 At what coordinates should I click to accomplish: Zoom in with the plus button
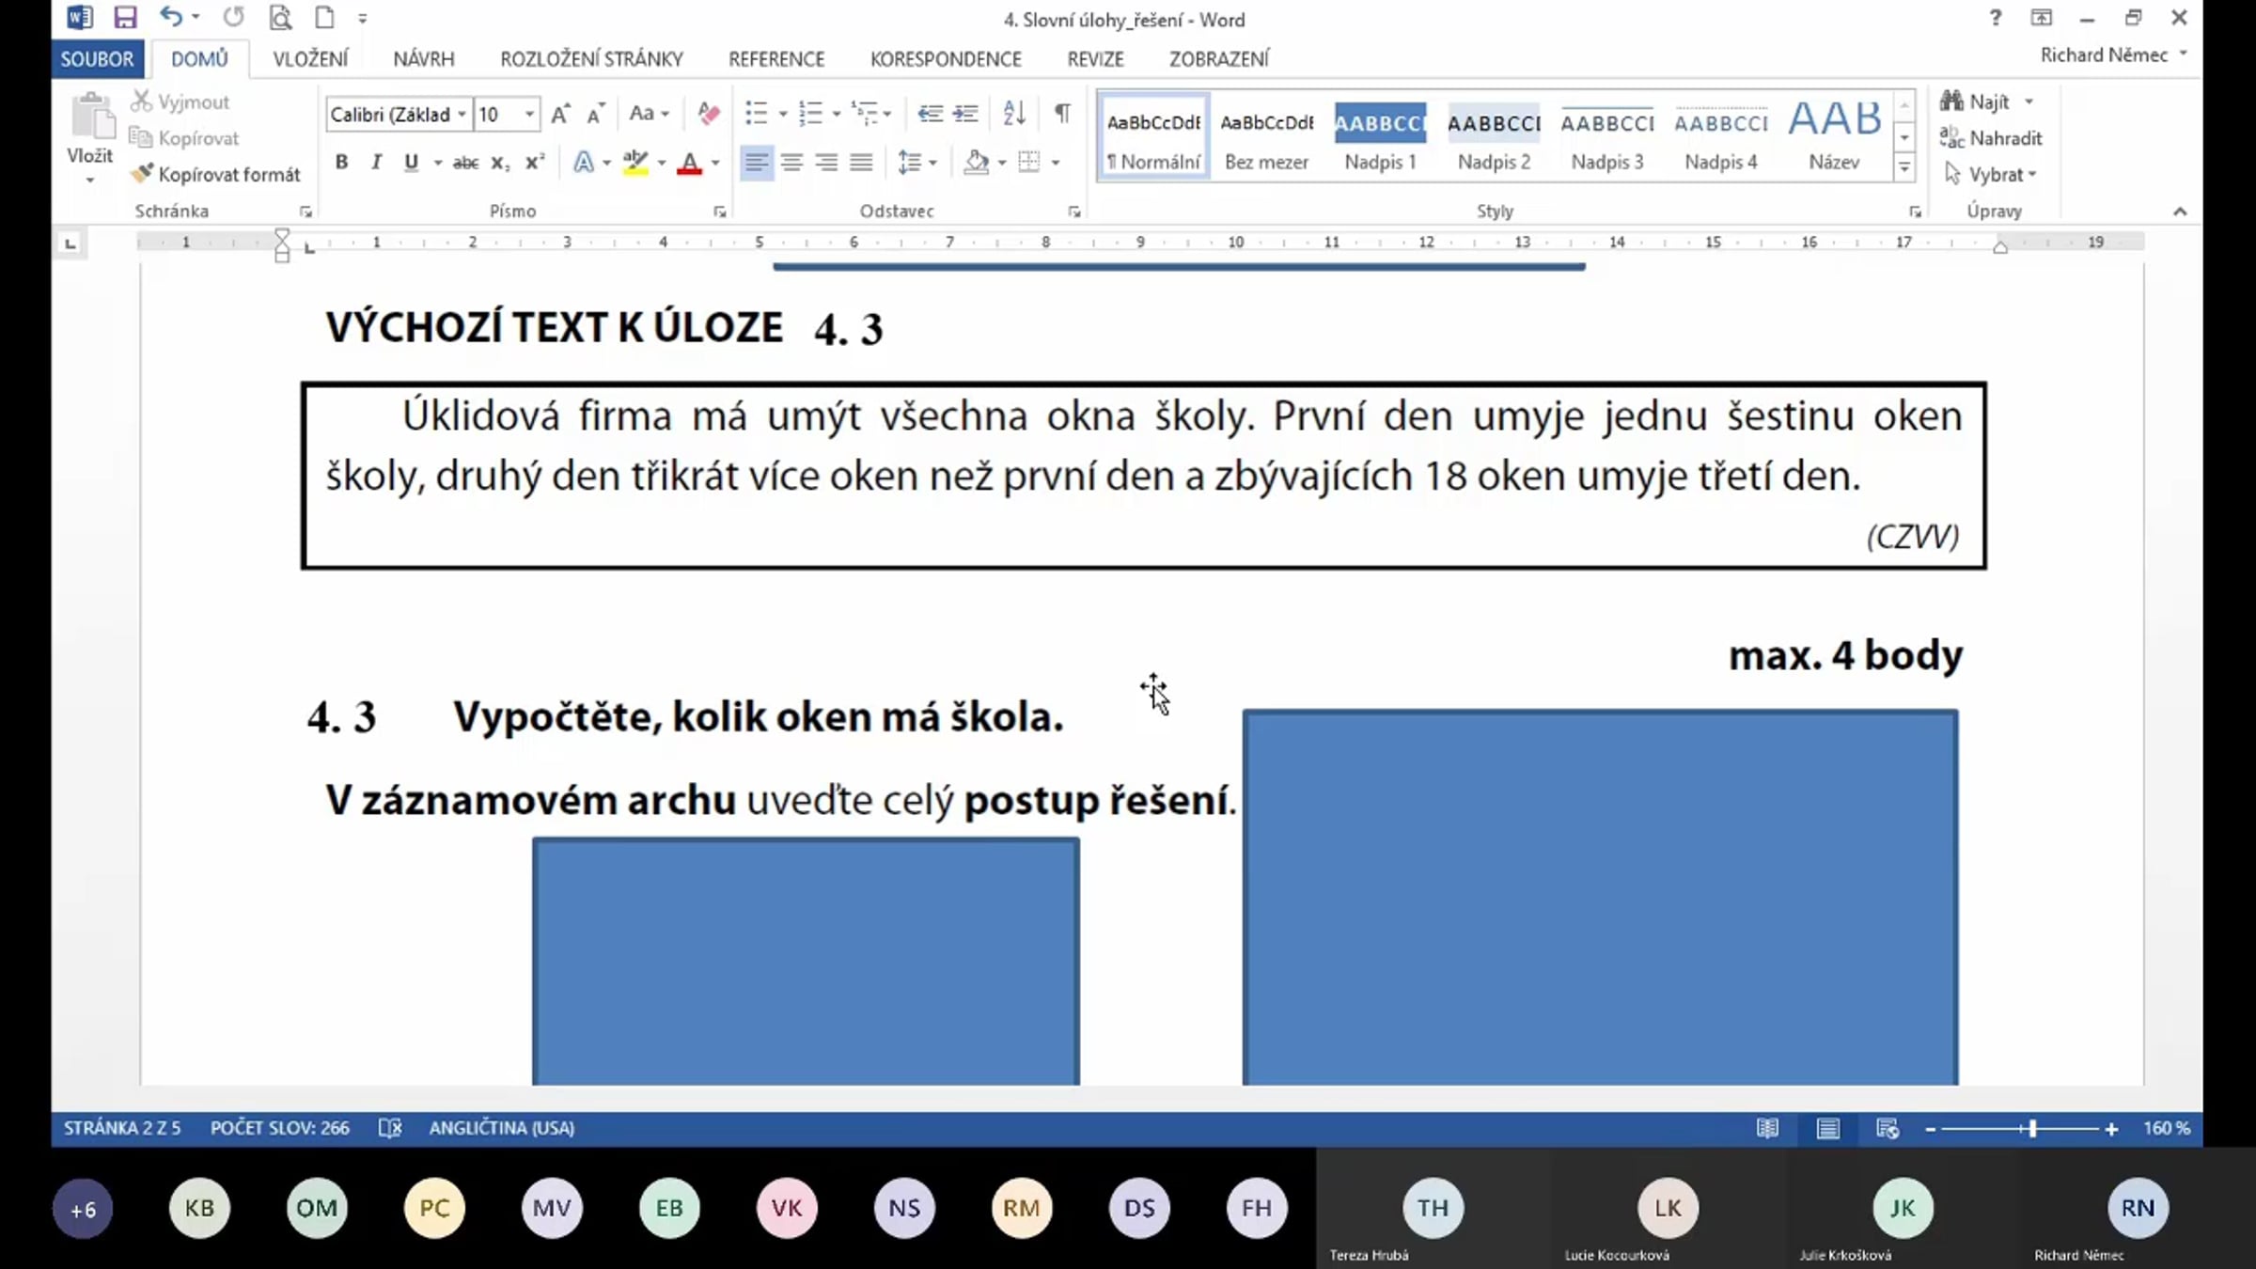[x=2111, y=1129]
